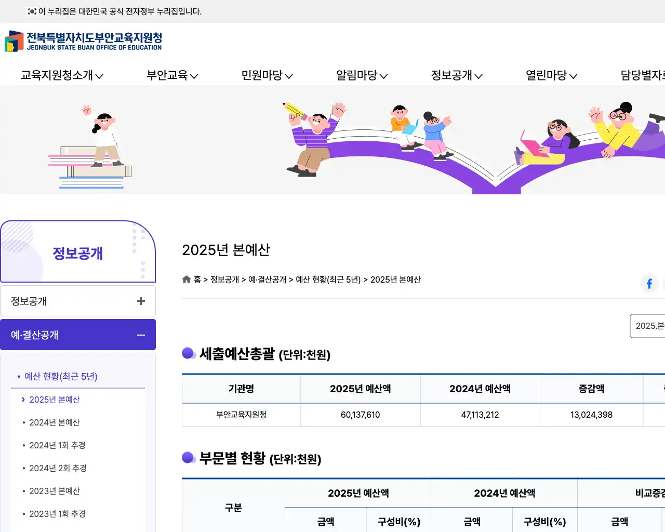Select 예산 현황(최근 5년) sidebar item
Image resolution: width=665 pixels, height=532 pixels.
[61, 376]
